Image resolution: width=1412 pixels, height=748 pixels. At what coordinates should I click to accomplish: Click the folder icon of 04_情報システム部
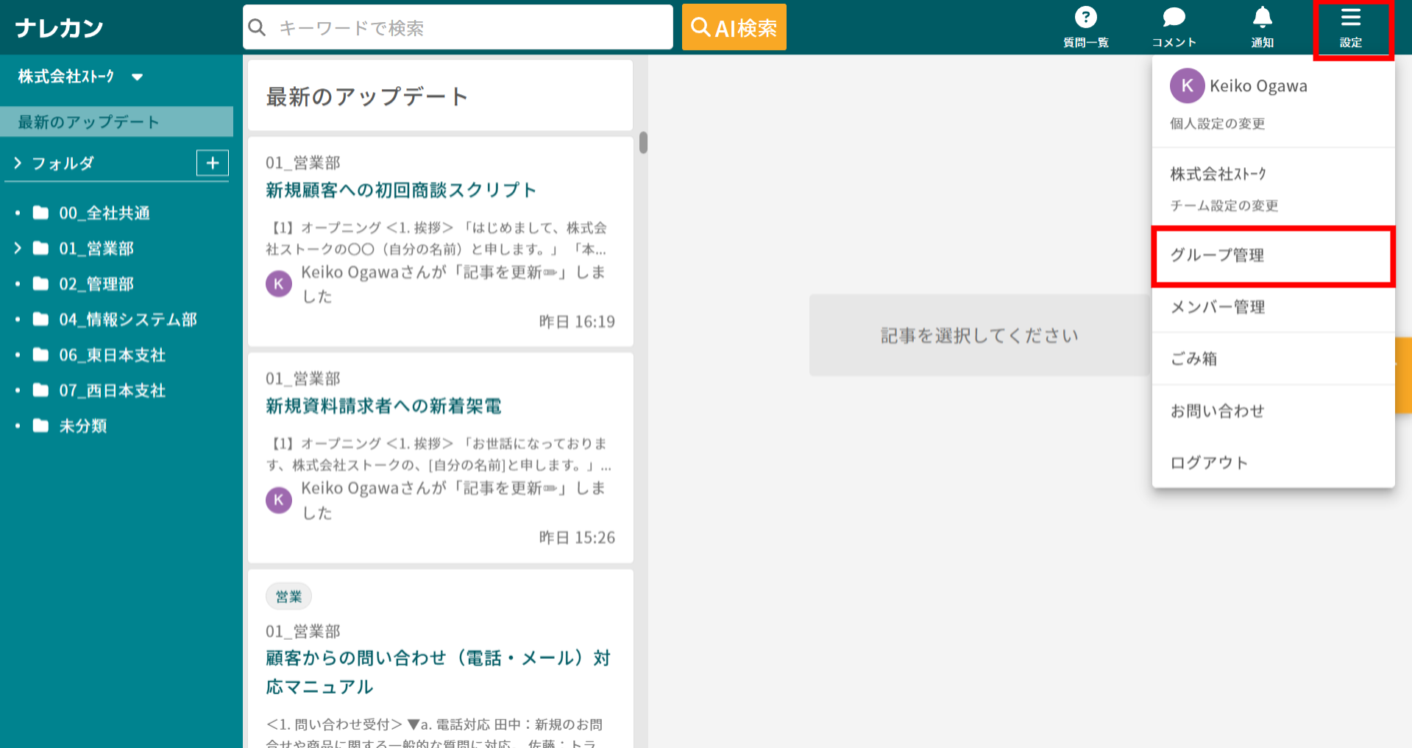pyautogui.click(x=41, y=319)
